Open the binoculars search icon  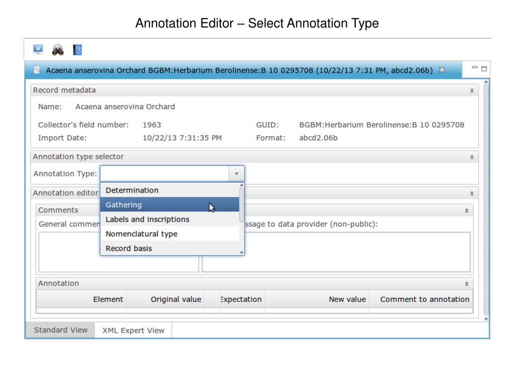pos(58,50)
